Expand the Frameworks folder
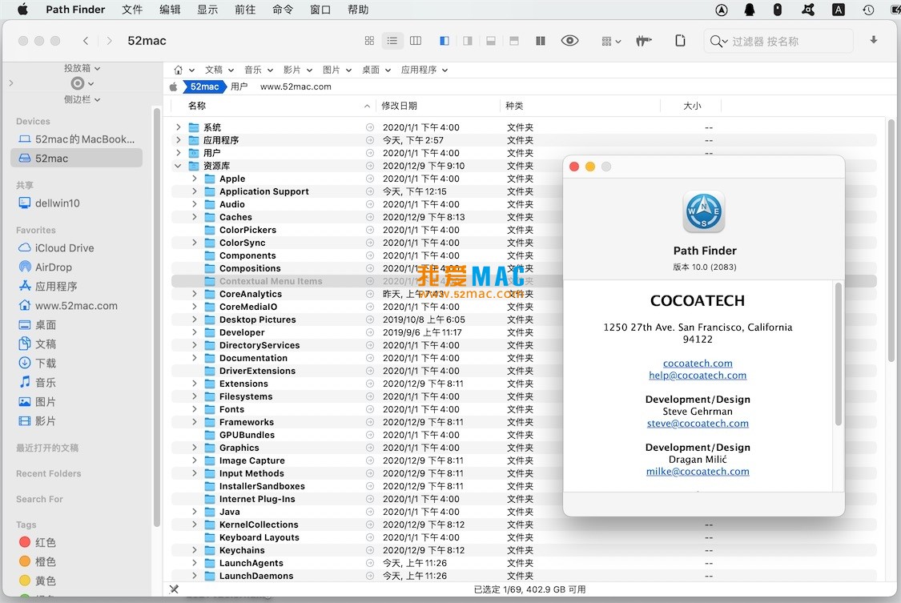The height and width of the screenshot is (603, 901). click(x=195, y=422)
